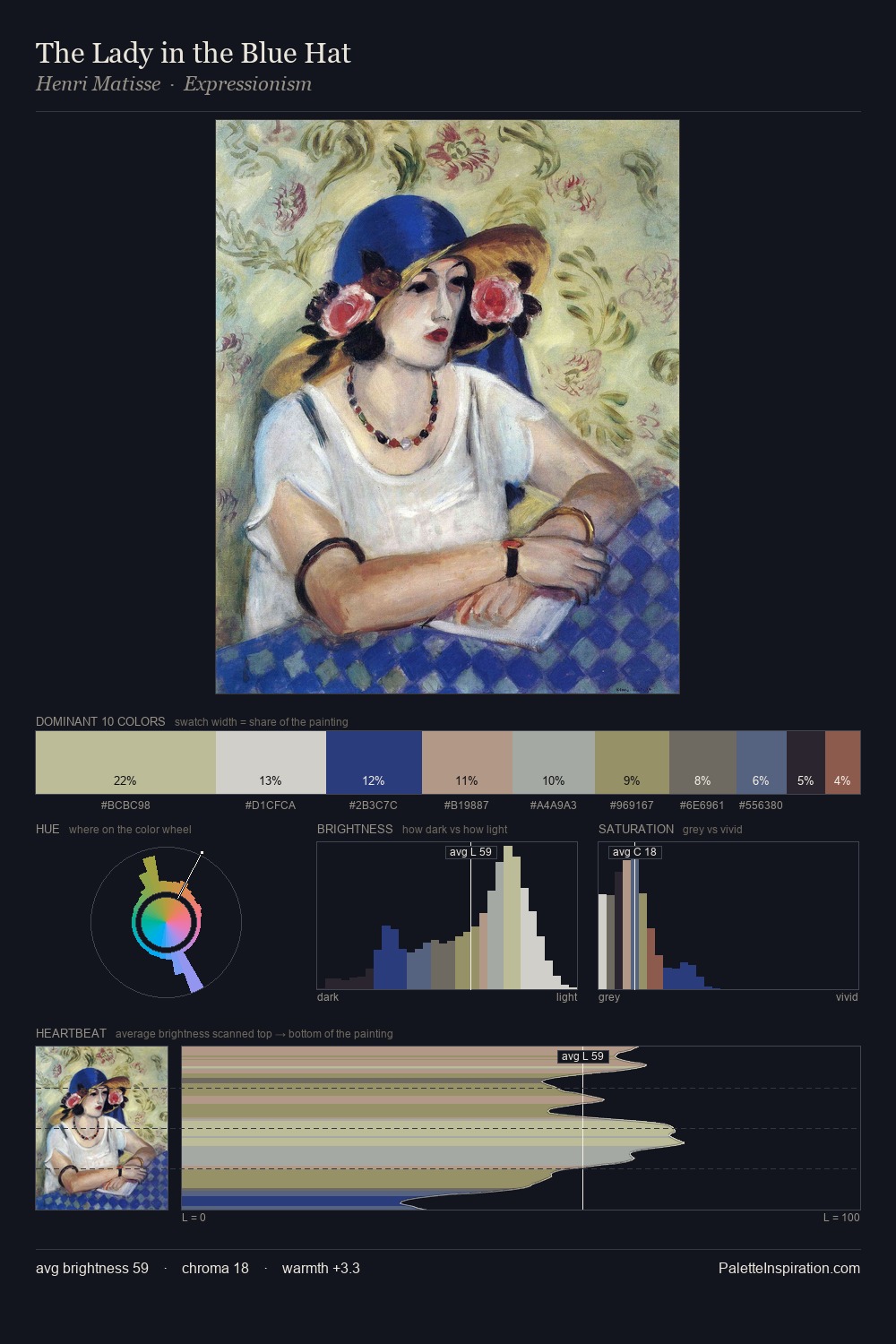
Task: Click the 'HEARTBEAT' section heading
Action: coord(71,1033)
